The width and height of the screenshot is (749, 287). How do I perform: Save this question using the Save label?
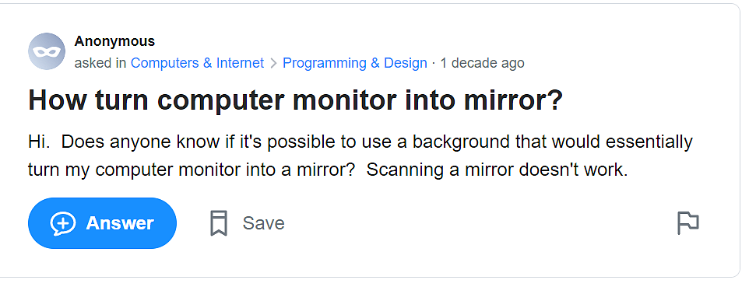(263, 223)
